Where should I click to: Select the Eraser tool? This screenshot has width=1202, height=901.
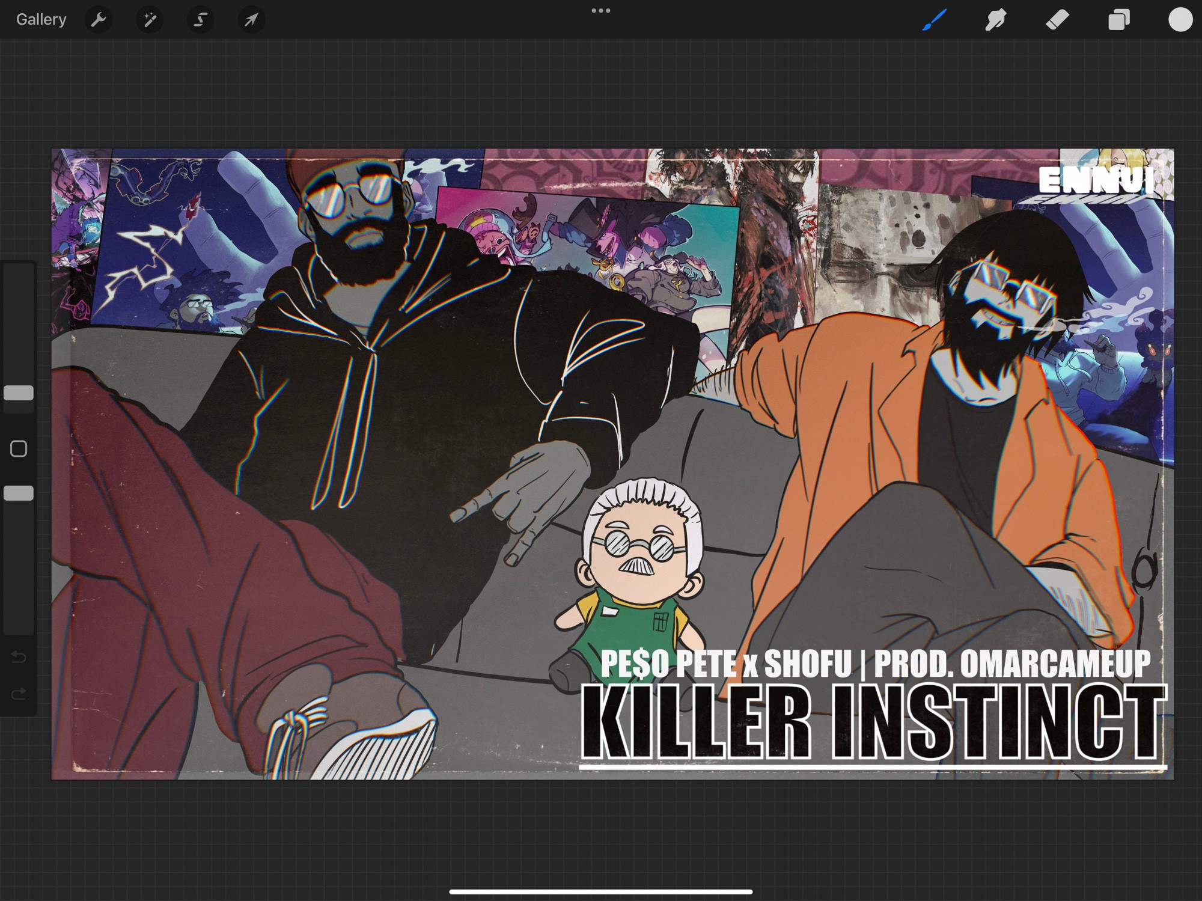click(1057, 20)
